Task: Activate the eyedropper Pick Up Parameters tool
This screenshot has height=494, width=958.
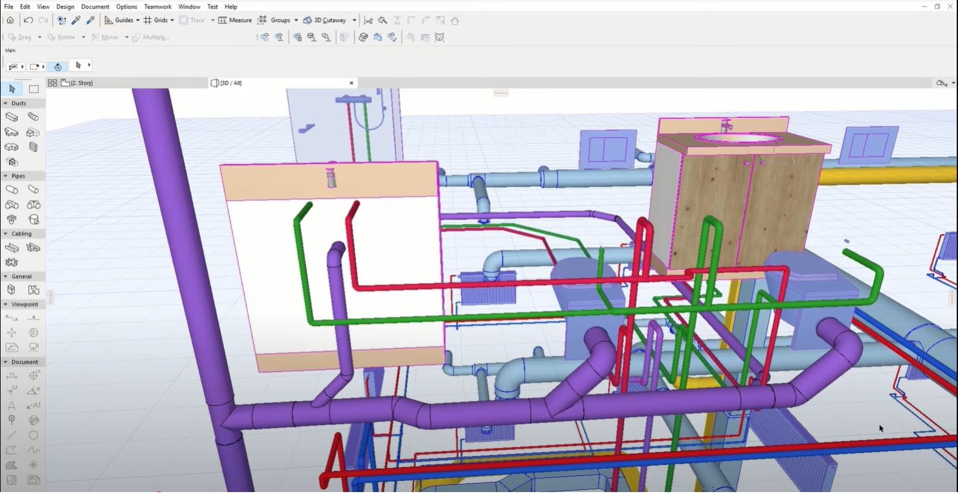Action: [x=76, y=21]
